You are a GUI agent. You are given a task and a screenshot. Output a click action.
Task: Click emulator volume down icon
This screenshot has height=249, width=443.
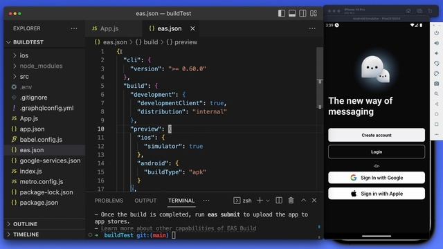[x=437, y=53]
